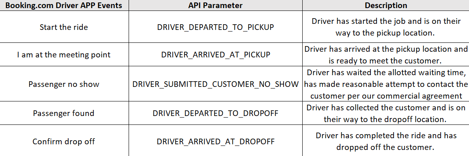Image resolution: width=469 pixels, height=156 pixels.
Task: Click the on their way to pickup description
Action: point(385,27)
